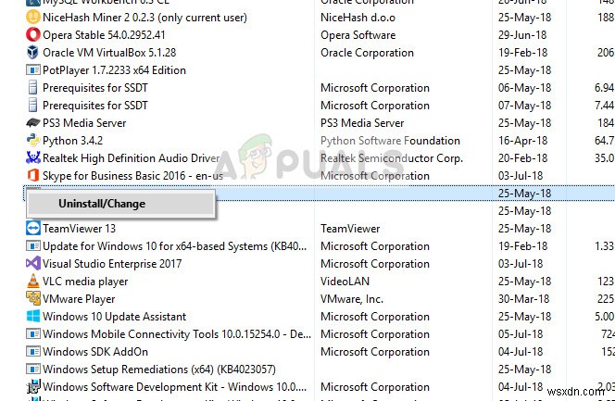615x401 pixels.
Task: Click the Oracle VM VirtualBox cube icon
Action: pyautogui.click(x=33, y=53)
